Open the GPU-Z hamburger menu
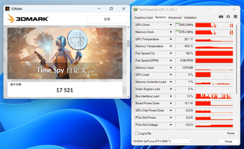This screenshot has height=149, width=244. pos(235,17)
